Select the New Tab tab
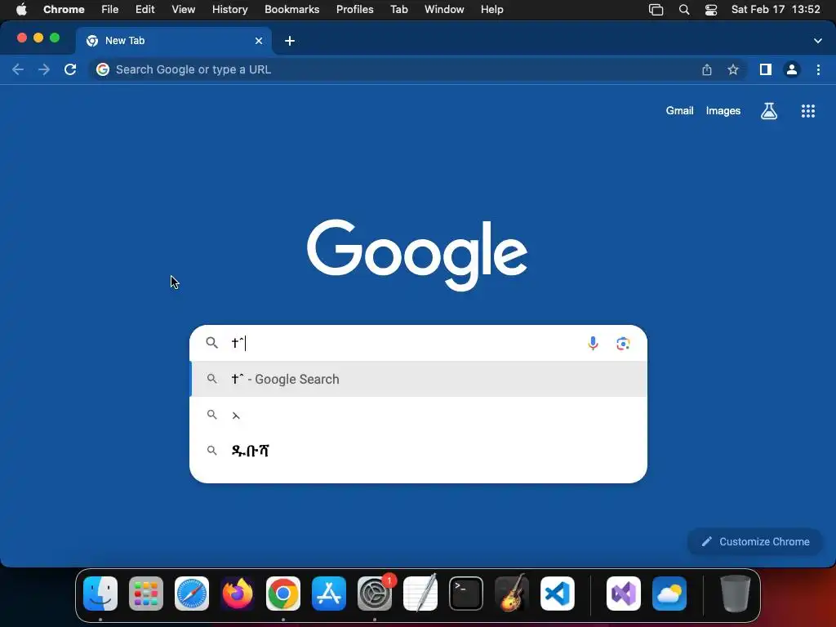The height and width of the screenshot is (627, 836). coord(174,41)
